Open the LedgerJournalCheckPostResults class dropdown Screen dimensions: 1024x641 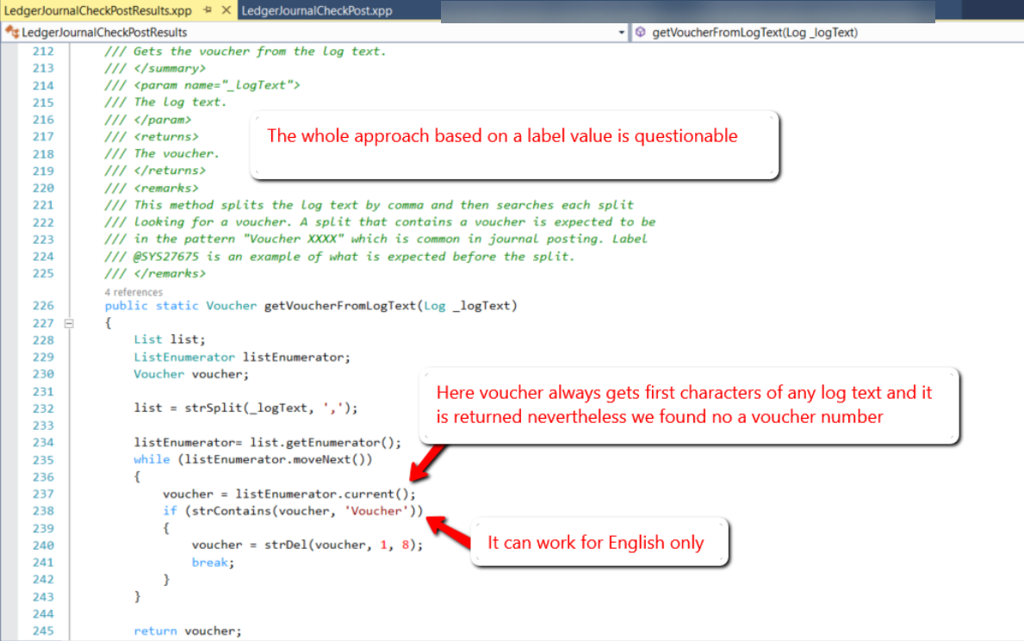621,32
